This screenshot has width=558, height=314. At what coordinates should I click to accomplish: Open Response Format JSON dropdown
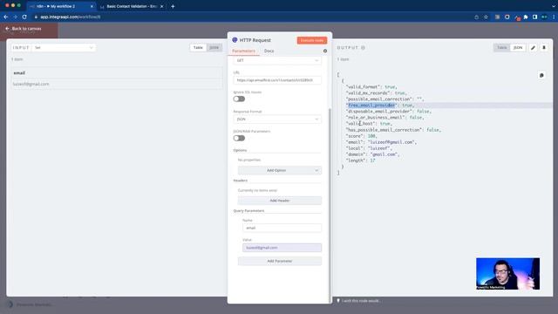coord(277,119)
